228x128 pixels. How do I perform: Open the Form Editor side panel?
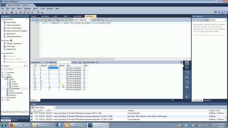click(x=187, y=75)
